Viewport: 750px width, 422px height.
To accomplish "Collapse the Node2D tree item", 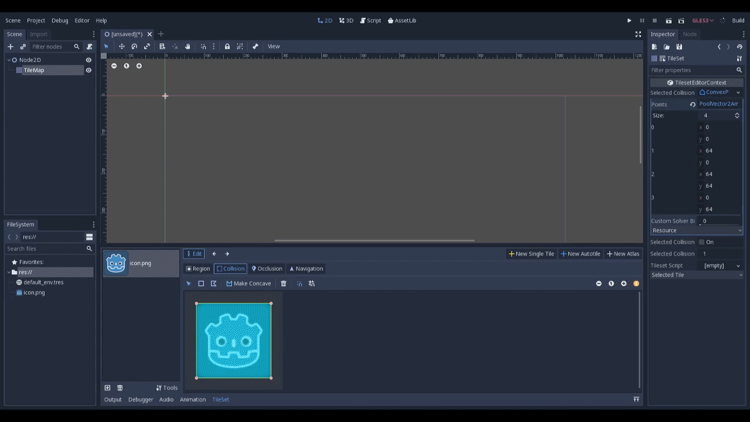I will click(9, 60).
